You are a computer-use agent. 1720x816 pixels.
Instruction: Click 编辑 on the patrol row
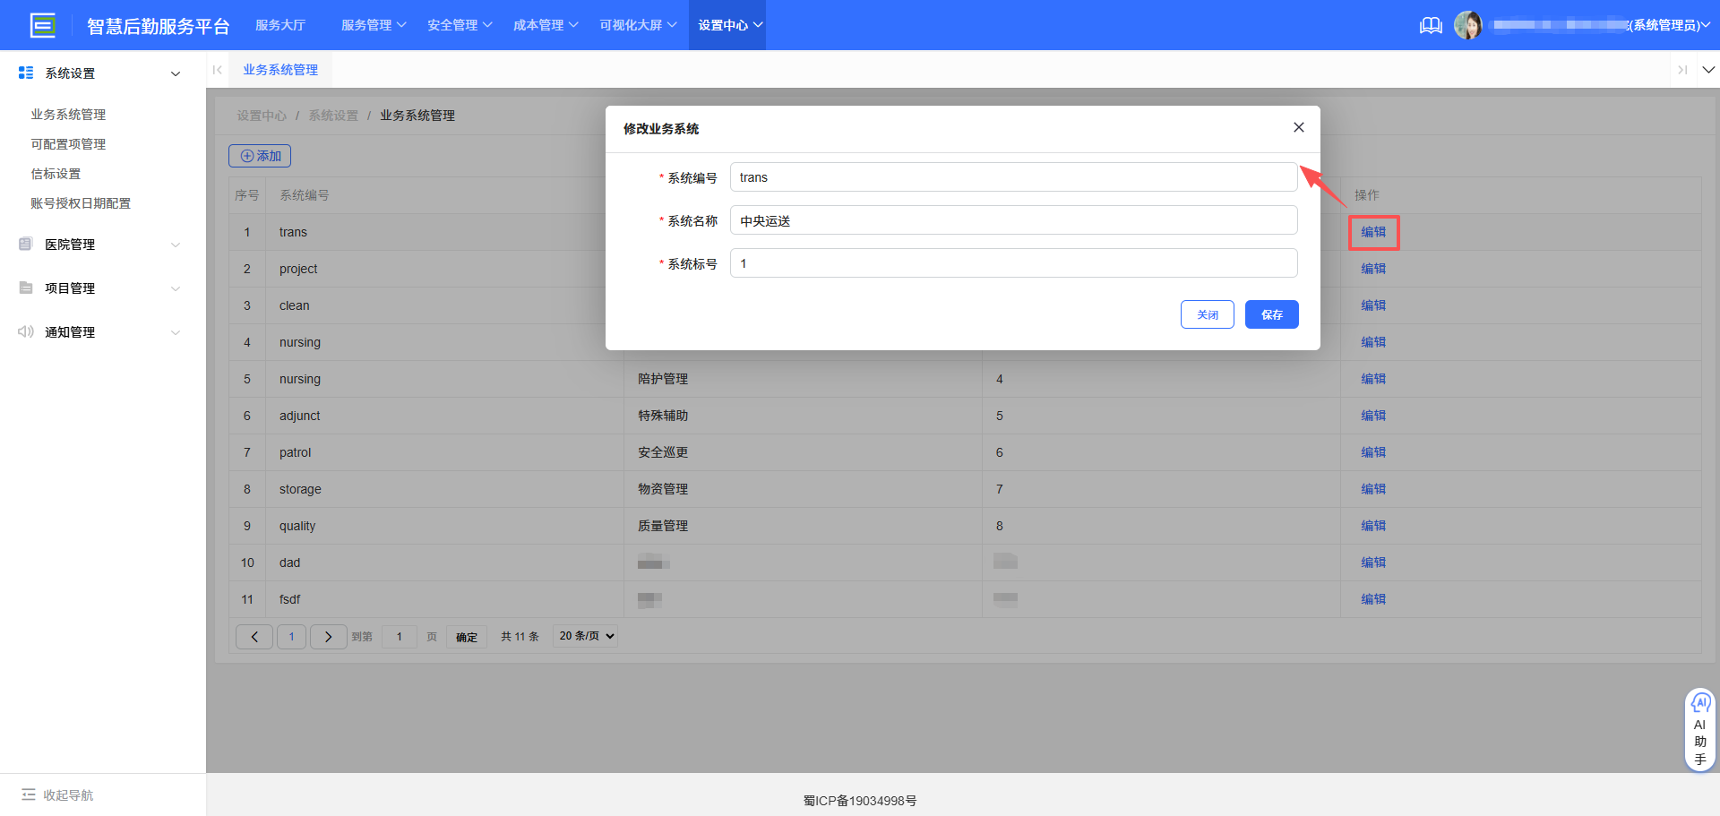click(x=1373, y=451)
